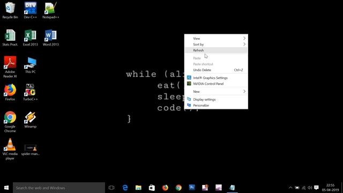Image resolution: width=343 pixels, height=193 pixels.
Task: Open the Action Center notifications icon
Action: (x=316, y=188)
